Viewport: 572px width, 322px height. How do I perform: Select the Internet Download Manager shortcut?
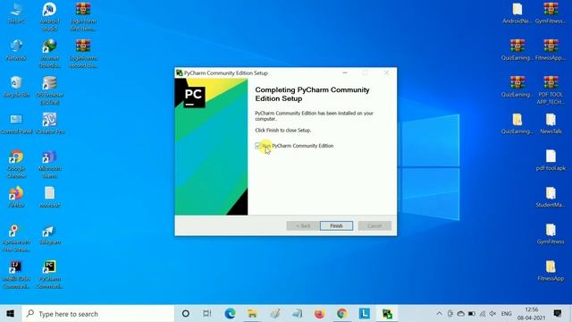coord(50,54)
